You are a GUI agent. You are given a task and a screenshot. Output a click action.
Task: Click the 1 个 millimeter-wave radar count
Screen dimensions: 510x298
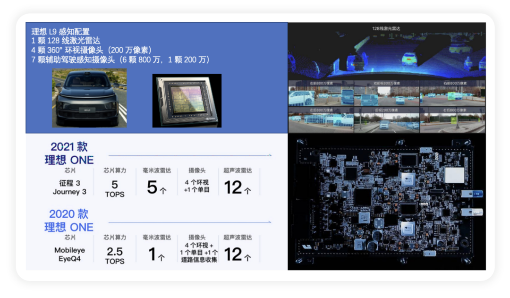point(156,255)
